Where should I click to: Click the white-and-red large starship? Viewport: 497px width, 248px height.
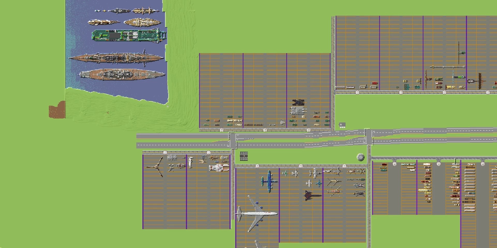[219, 168]
